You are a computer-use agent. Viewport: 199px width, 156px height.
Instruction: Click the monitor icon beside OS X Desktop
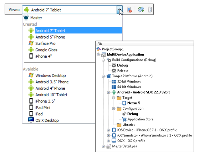[31, 120]
